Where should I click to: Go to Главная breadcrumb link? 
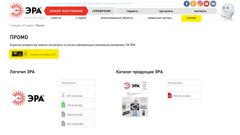pyautogui.click(x=15, y=25)
